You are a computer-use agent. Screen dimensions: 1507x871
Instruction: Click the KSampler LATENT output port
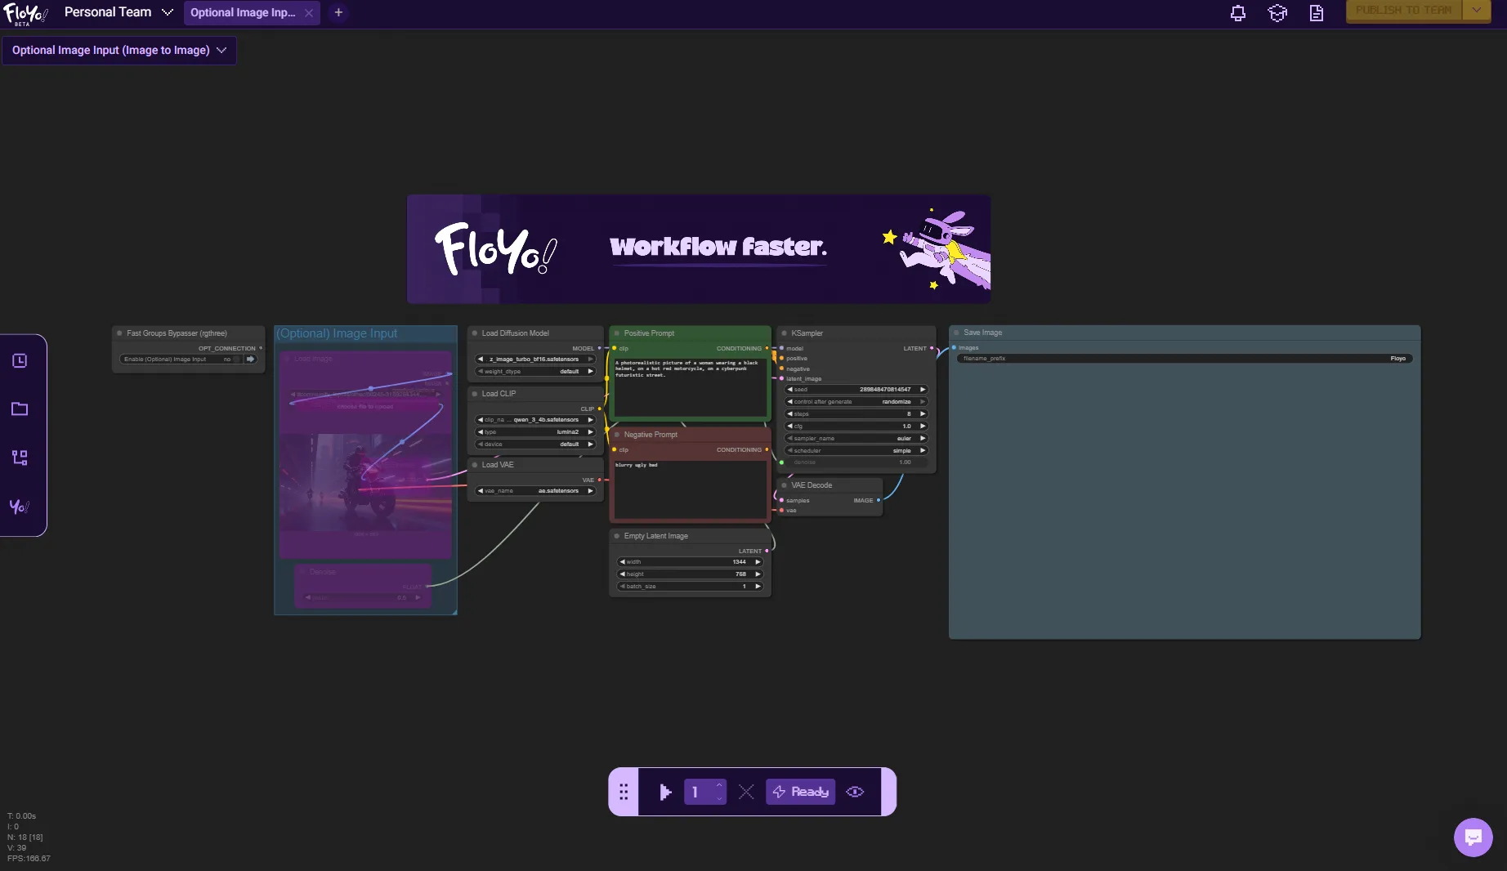[932, 349]
